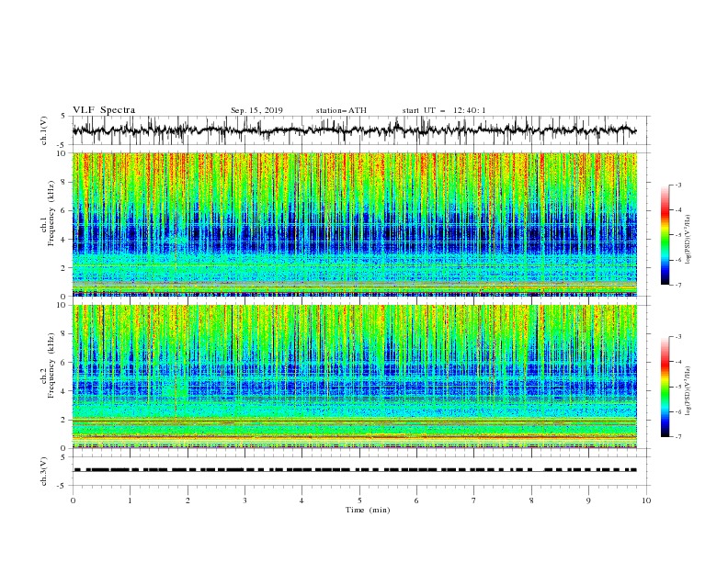
Task: Click time axis tick label "9"
Action: 588,500
